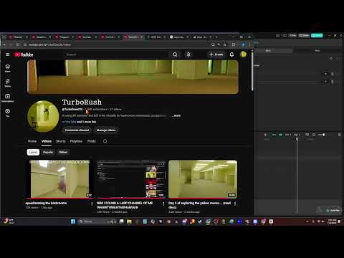Switch to the channel Home tab
The image size is (344, 258).
[32, 141]
